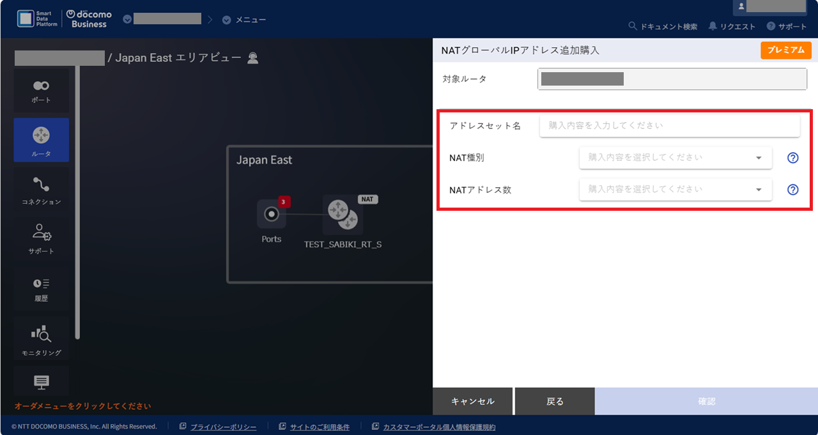Click the アドレスセット名 input field
Screen dimensions: 818x435
pos(669,126)
